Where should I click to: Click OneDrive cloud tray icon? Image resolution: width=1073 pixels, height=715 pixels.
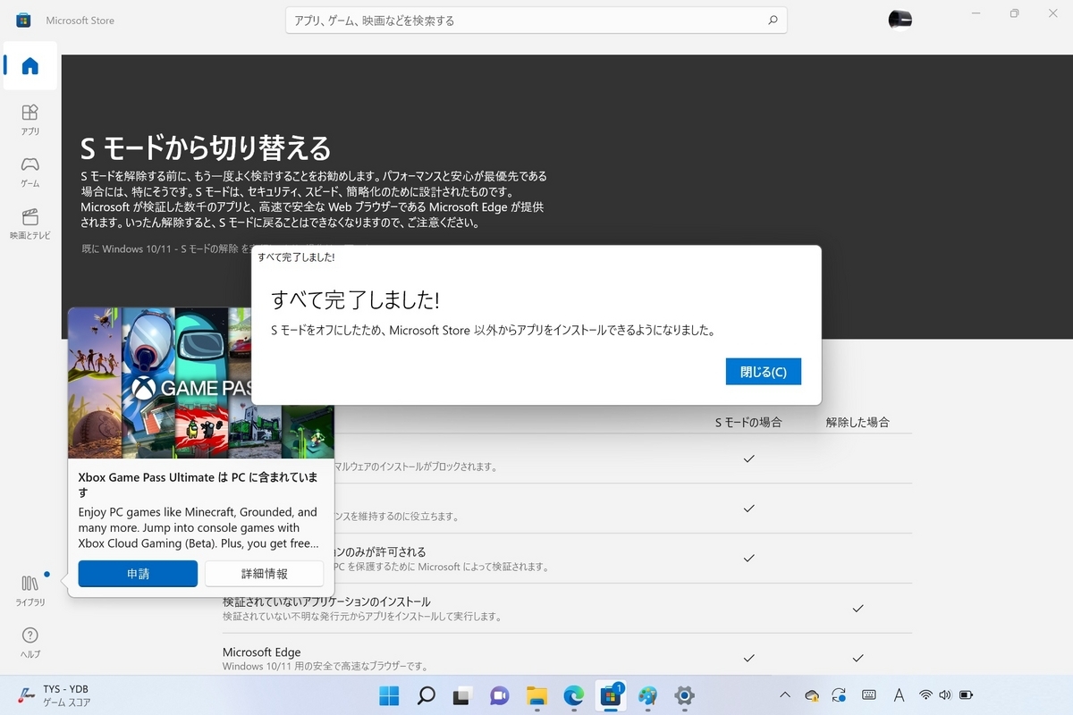pos(812,695)
